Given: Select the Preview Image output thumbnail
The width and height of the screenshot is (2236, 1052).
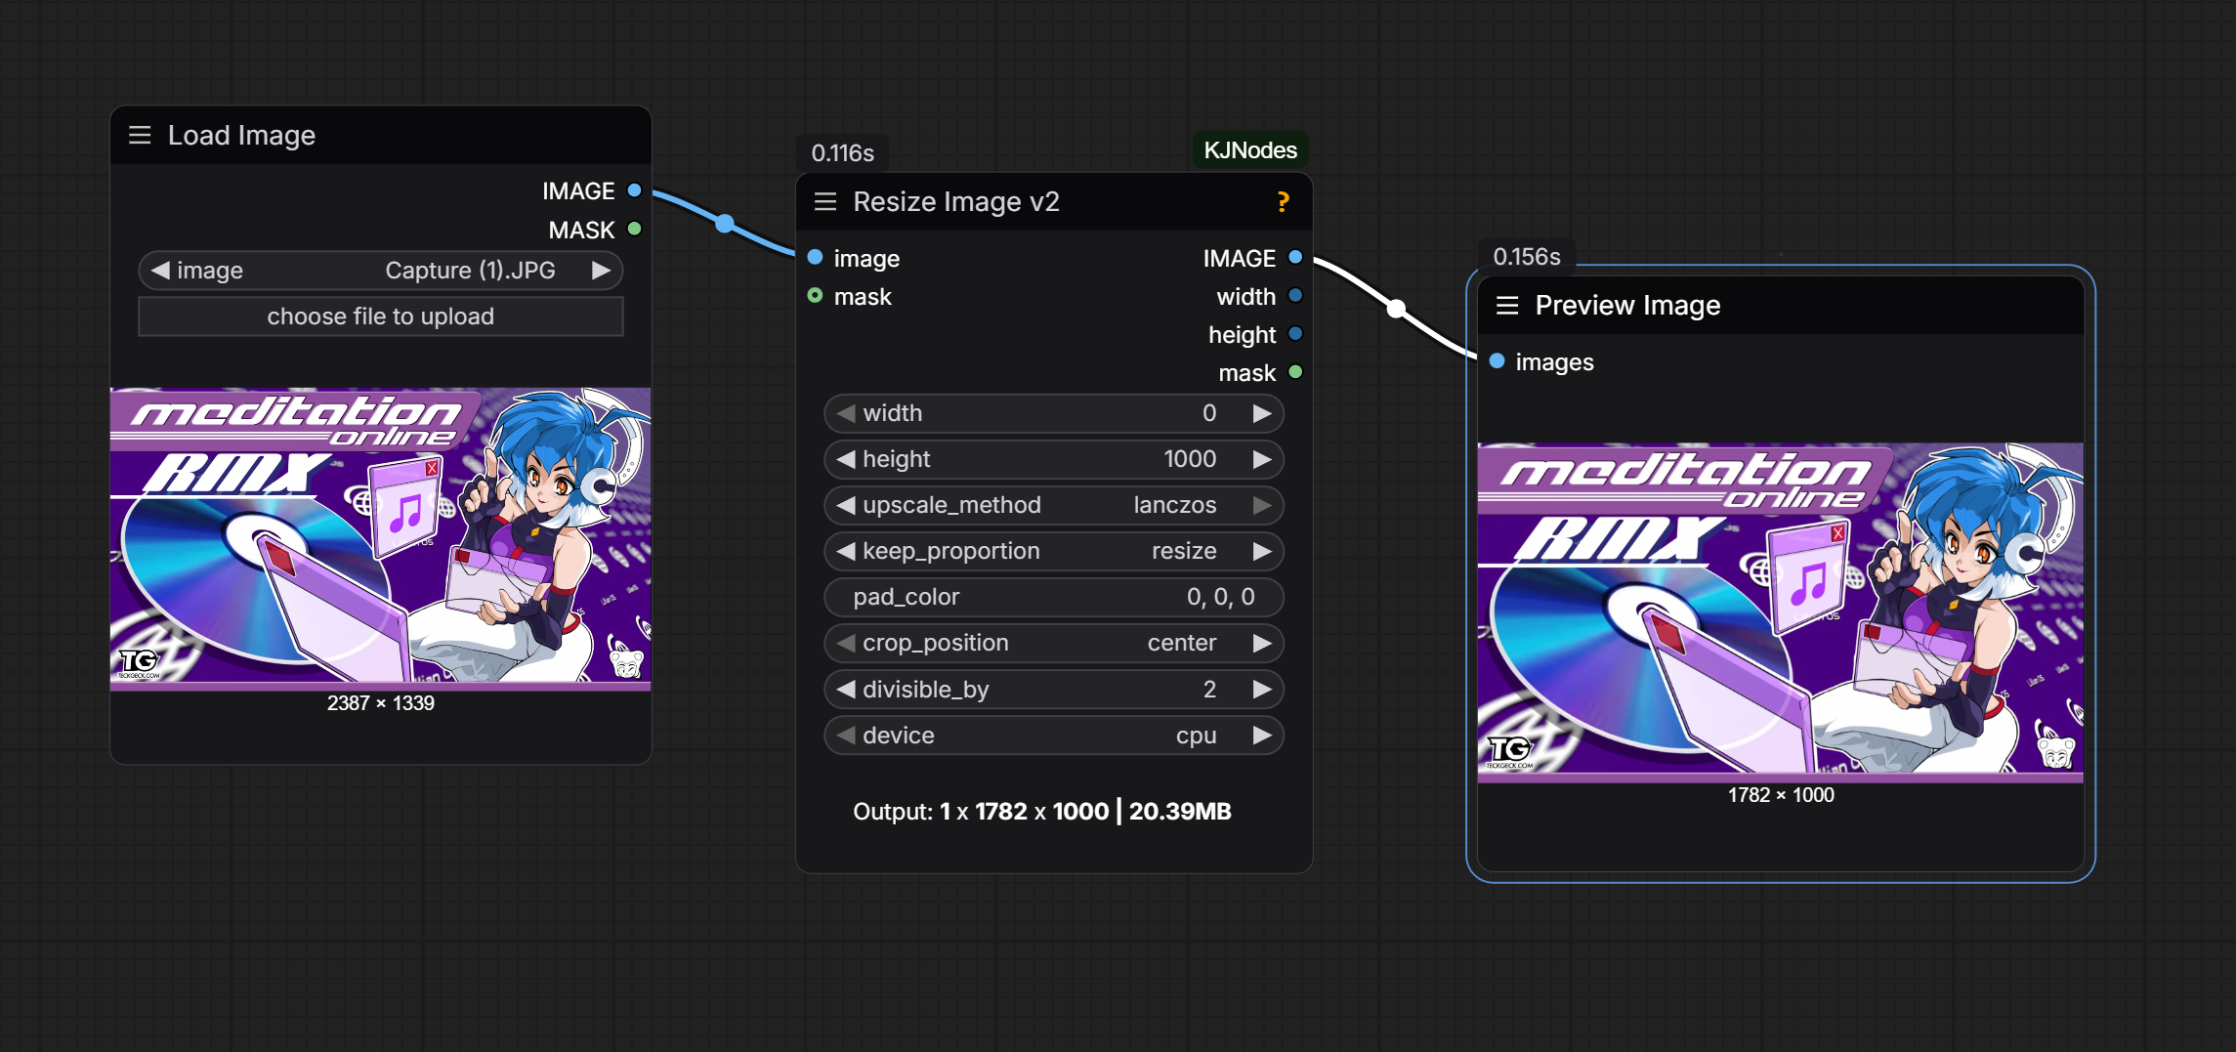Looking at the screenshot, I should (1781, 612).
